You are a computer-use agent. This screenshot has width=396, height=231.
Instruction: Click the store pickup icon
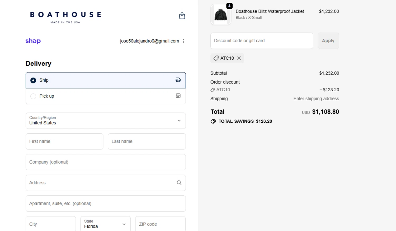[178, 96]
